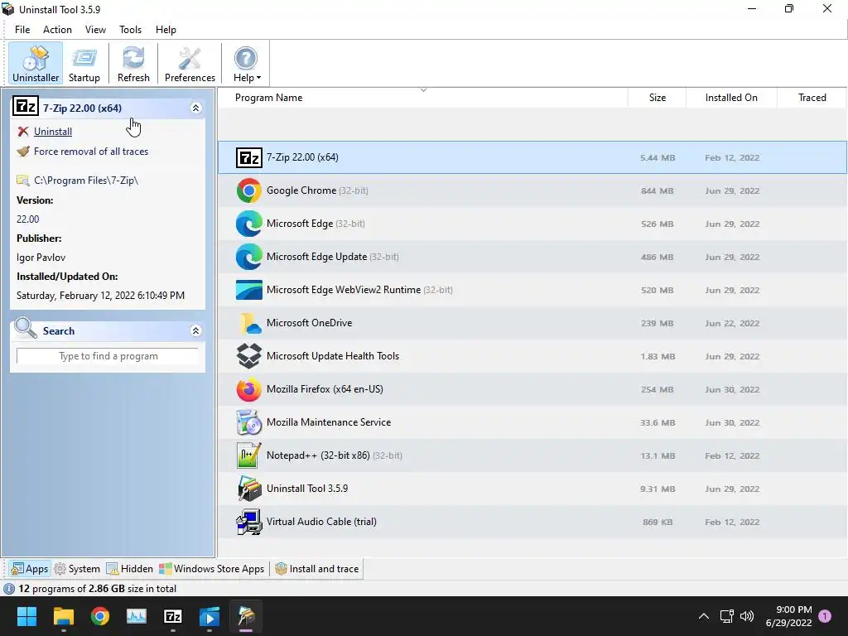Collapse the 7-Zip details panel chevron
The height and width of the screenshot is (636, 848).
coord(195,108)
